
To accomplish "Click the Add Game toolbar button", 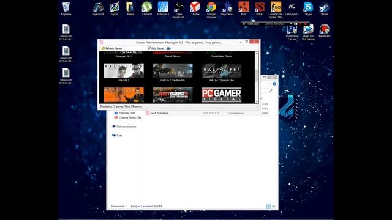I will pyautogui.click(x=155, y=48).
